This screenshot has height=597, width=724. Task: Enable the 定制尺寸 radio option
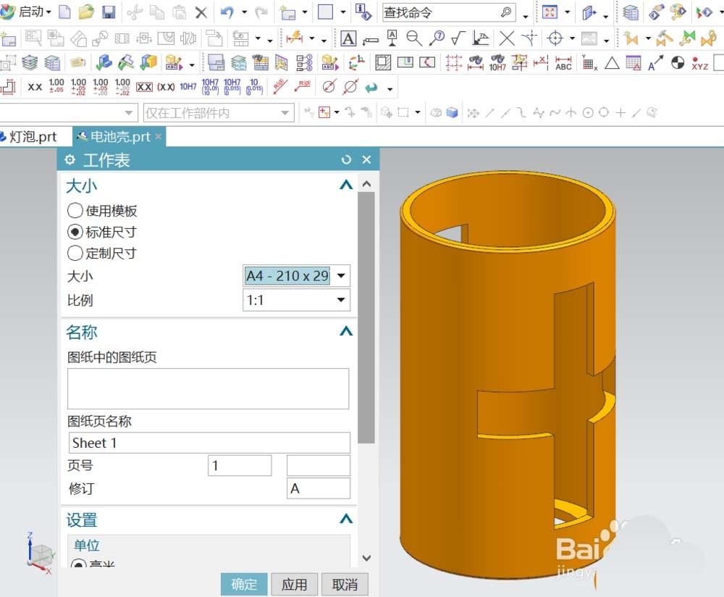pyautogui.click(x=75, y=253)
